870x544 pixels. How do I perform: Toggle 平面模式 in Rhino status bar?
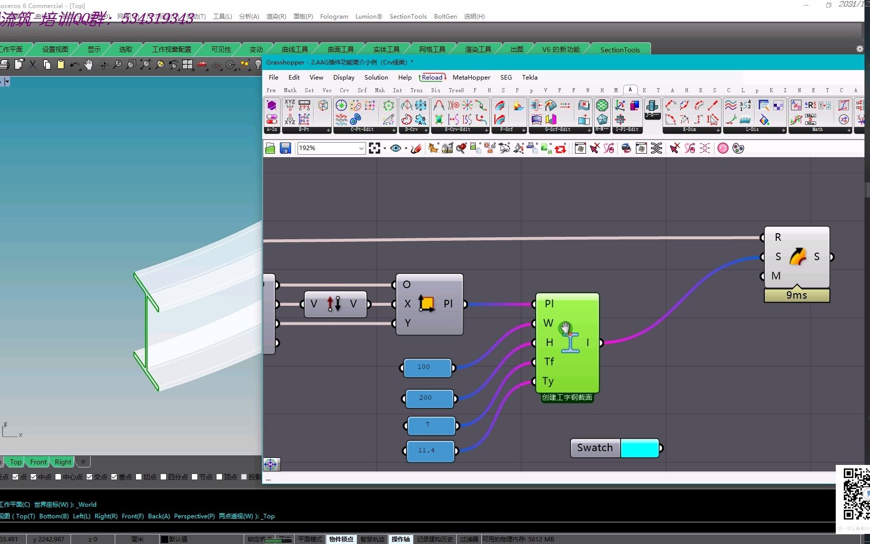[x=310, y=539]
